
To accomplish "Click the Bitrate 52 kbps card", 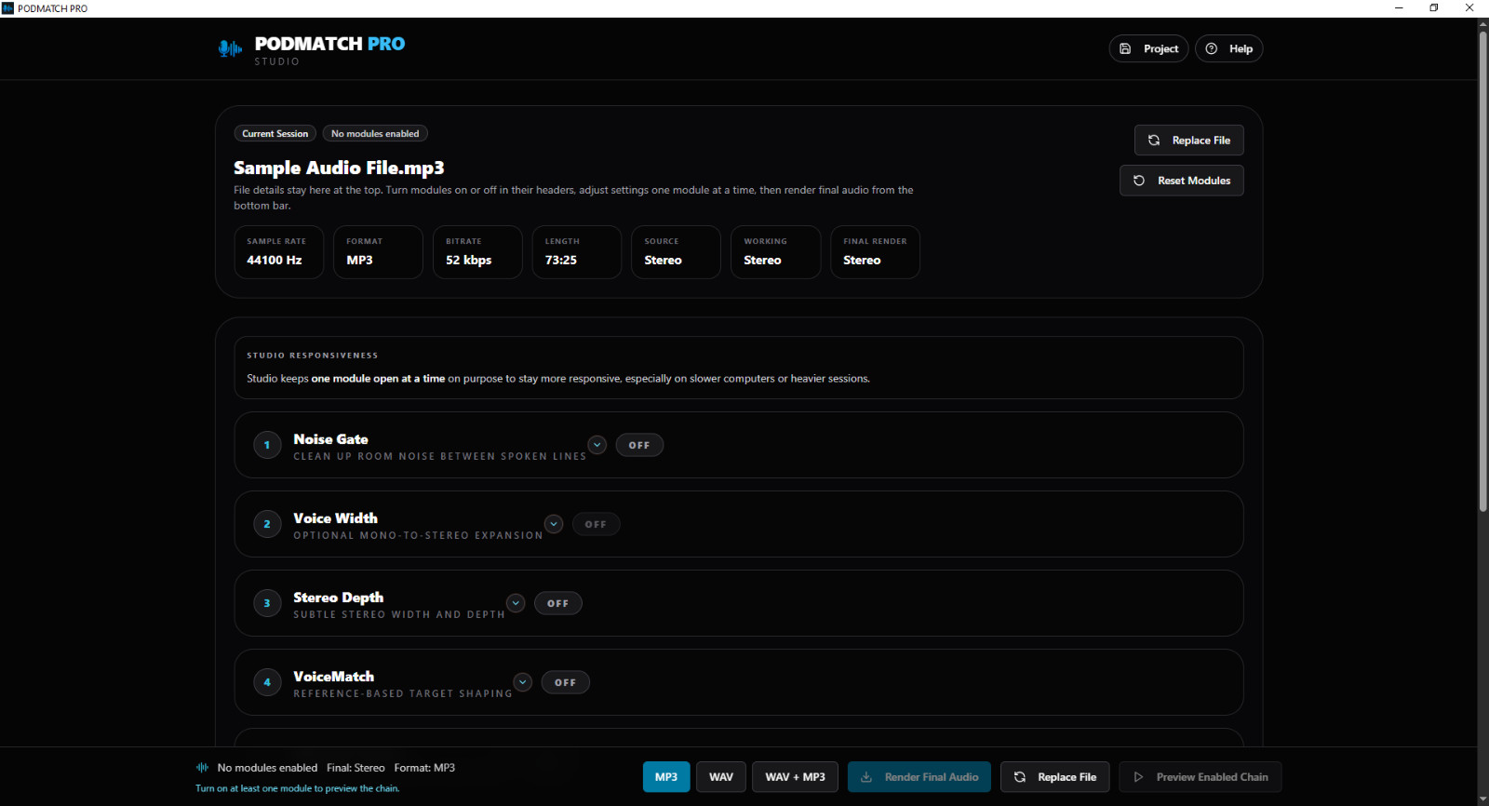I will click(477, 252).
